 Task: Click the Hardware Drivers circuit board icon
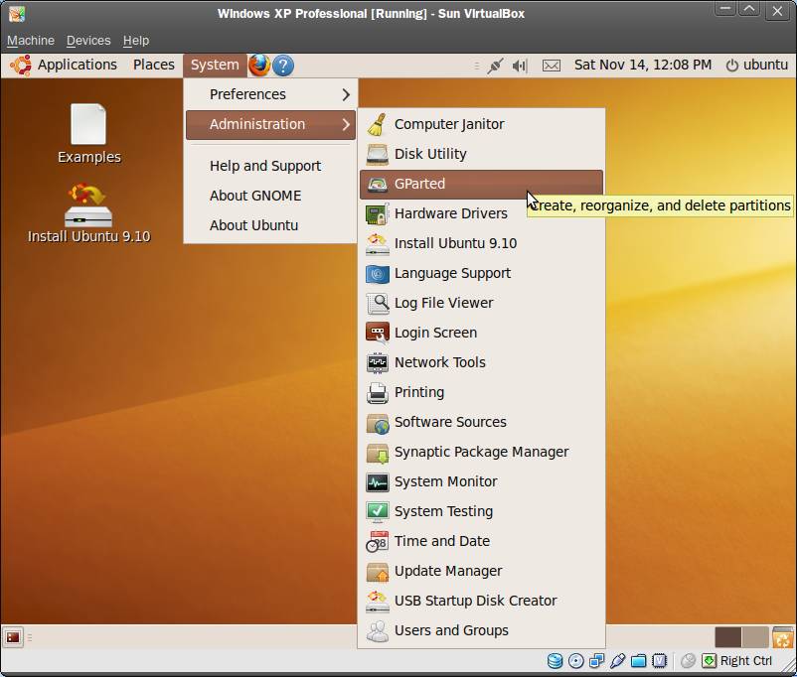pyautogui.click(x=377, y=213)
